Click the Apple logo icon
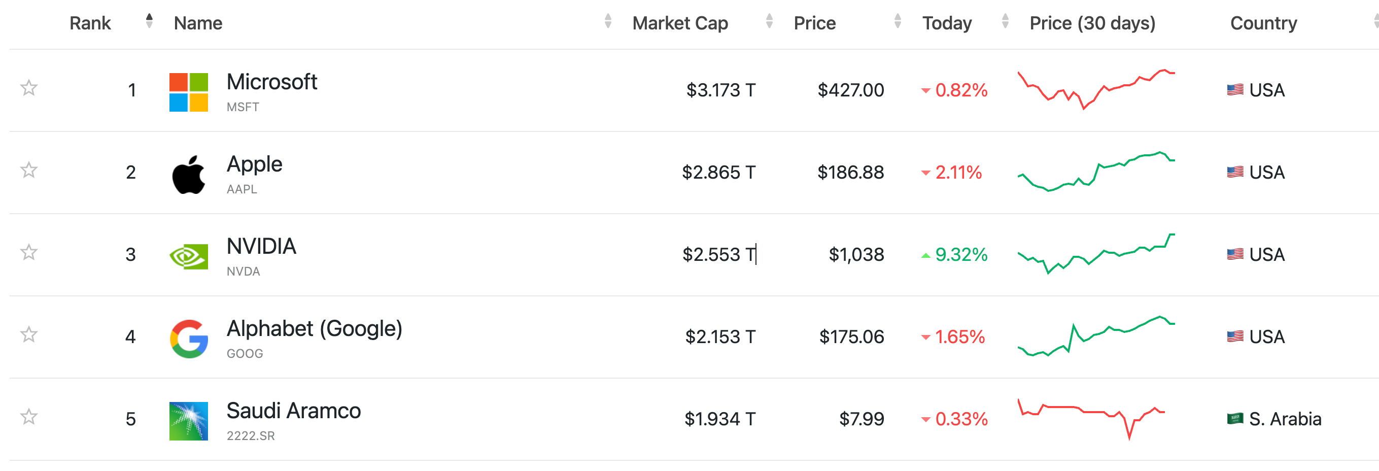1379x471 pixels. click(188, 175)
